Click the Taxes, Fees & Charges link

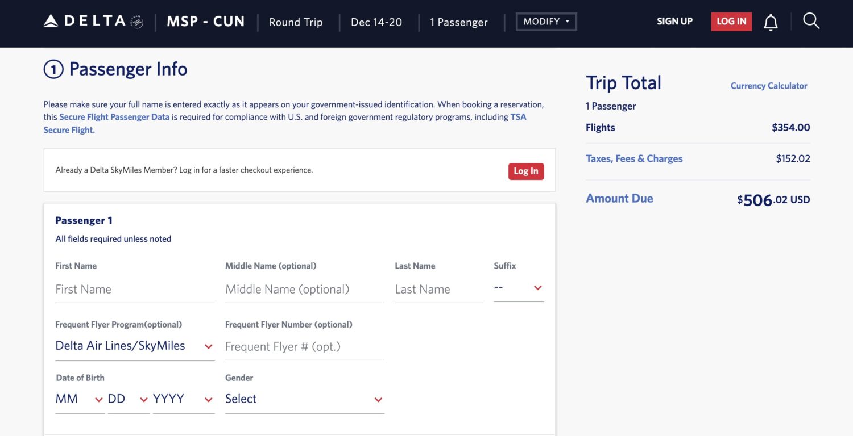(x=634, y=158)
